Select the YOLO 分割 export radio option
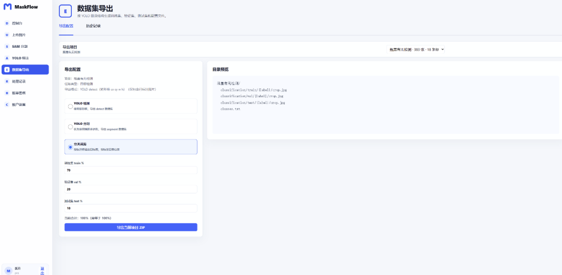This screenshot has height=275, width=562. (71, 127)
